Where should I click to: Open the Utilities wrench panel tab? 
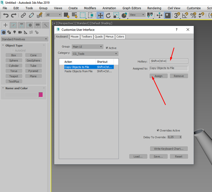[x=46, y=25]
